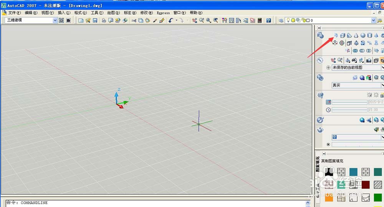Click the Cut scissors icon
This screenshot has width=384, height=207.
click(134, 21)
